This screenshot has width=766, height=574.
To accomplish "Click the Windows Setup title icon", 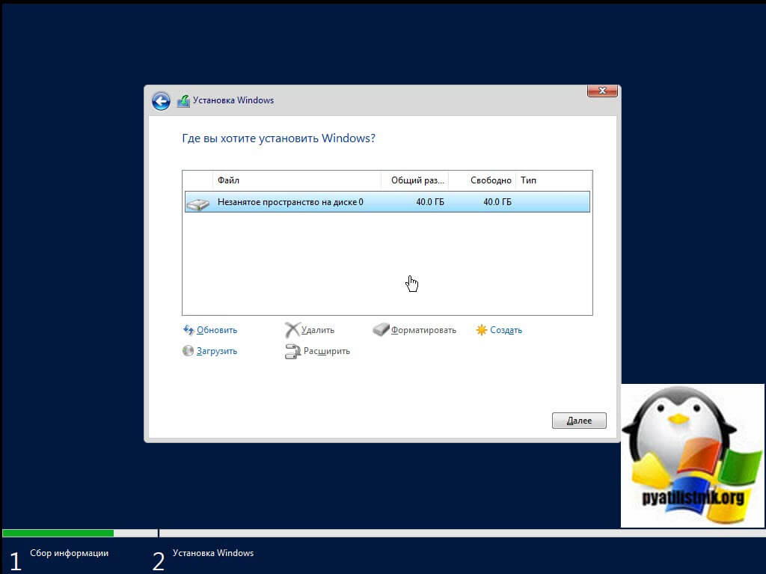I will coord(183,101).
